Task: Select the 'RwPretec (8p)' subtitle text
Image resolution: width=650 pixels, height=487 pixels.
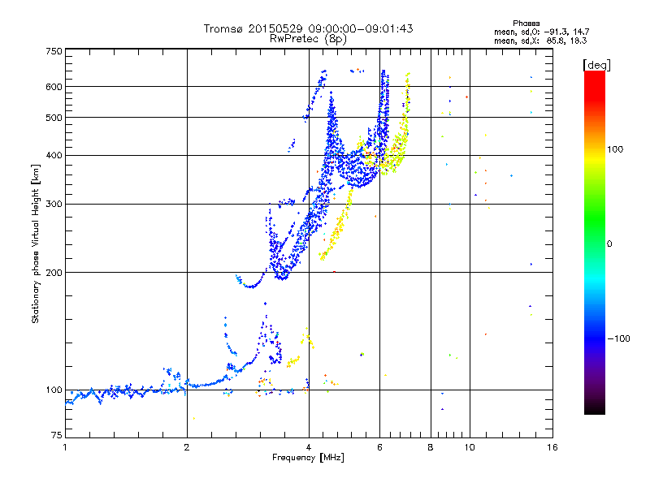Action: point(308,39)
